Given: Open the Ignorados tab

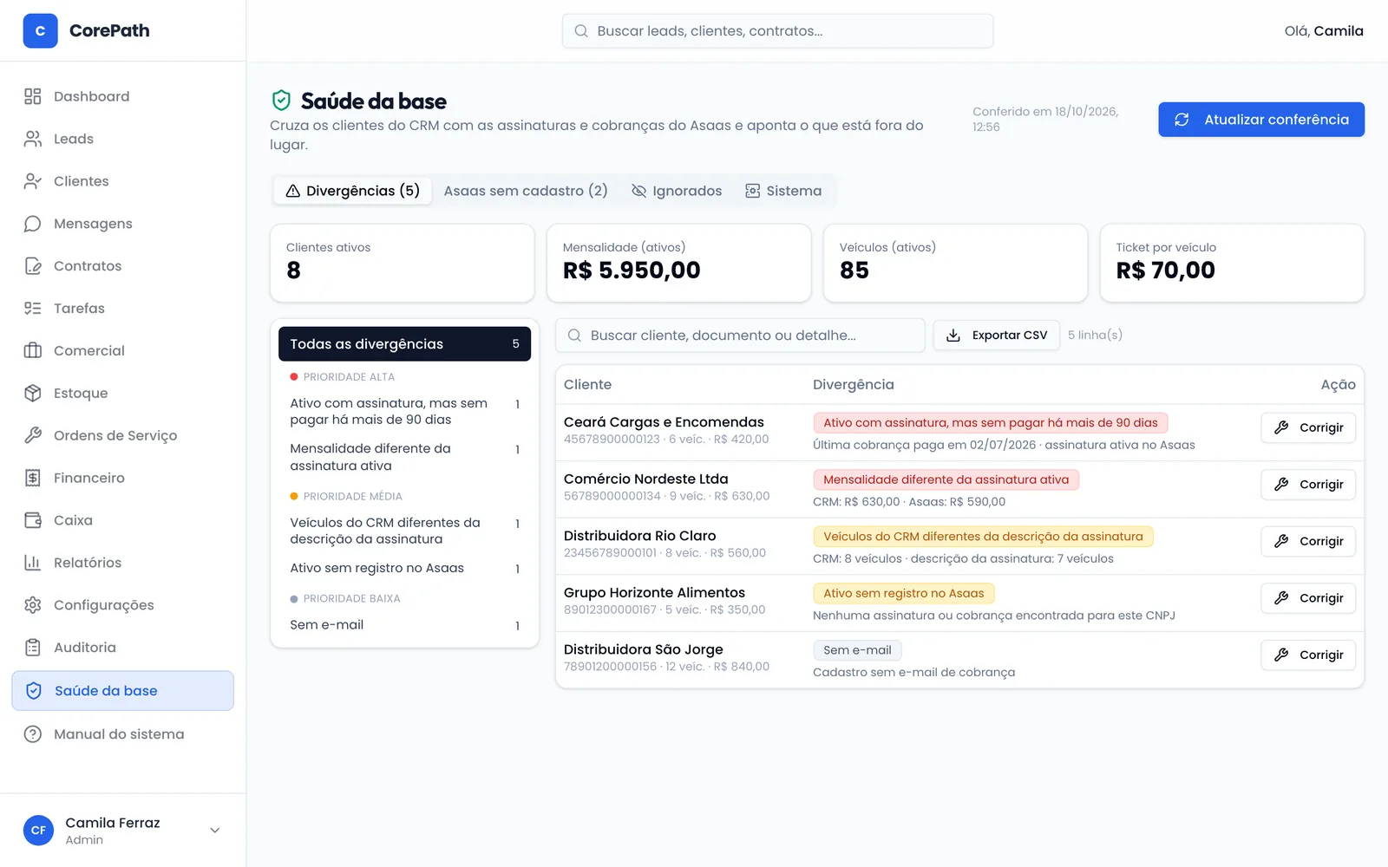Looking at the screenshot, I should click(x=677, y=191).
